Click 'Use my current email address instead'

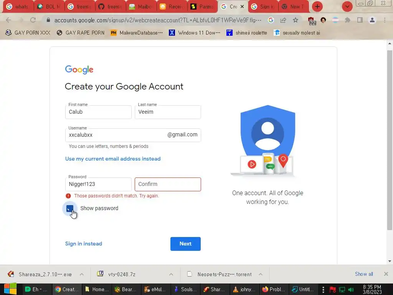pyautogui.click(x=113, y=159)
